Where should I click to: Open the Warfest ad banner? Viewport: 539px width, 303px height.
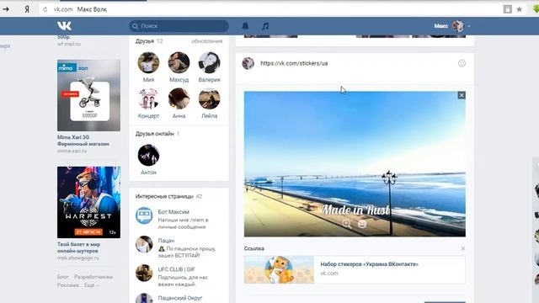88,202
